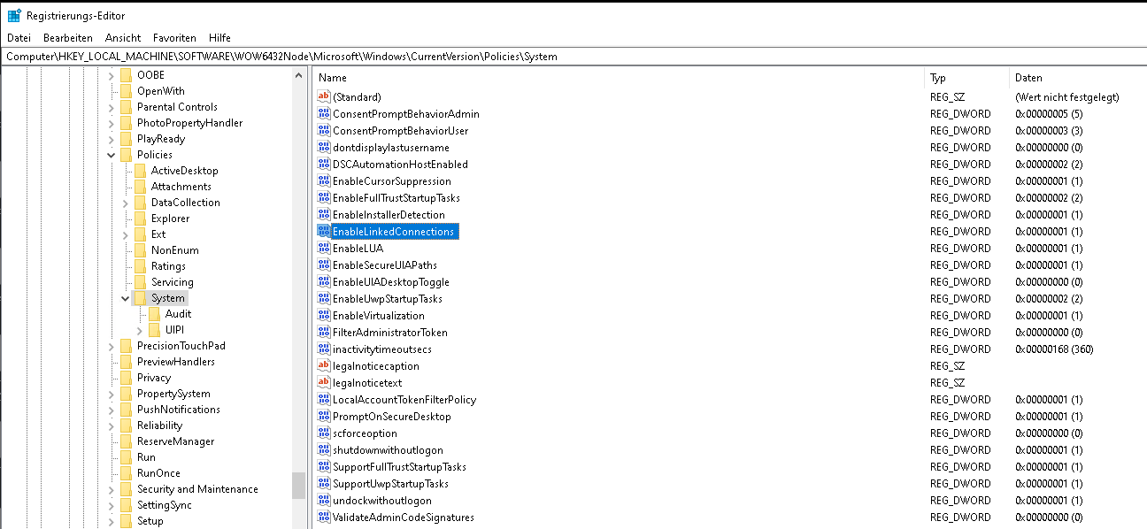Select the PushNotifications key
This screenshot has width=1147, height=529.
178,409
